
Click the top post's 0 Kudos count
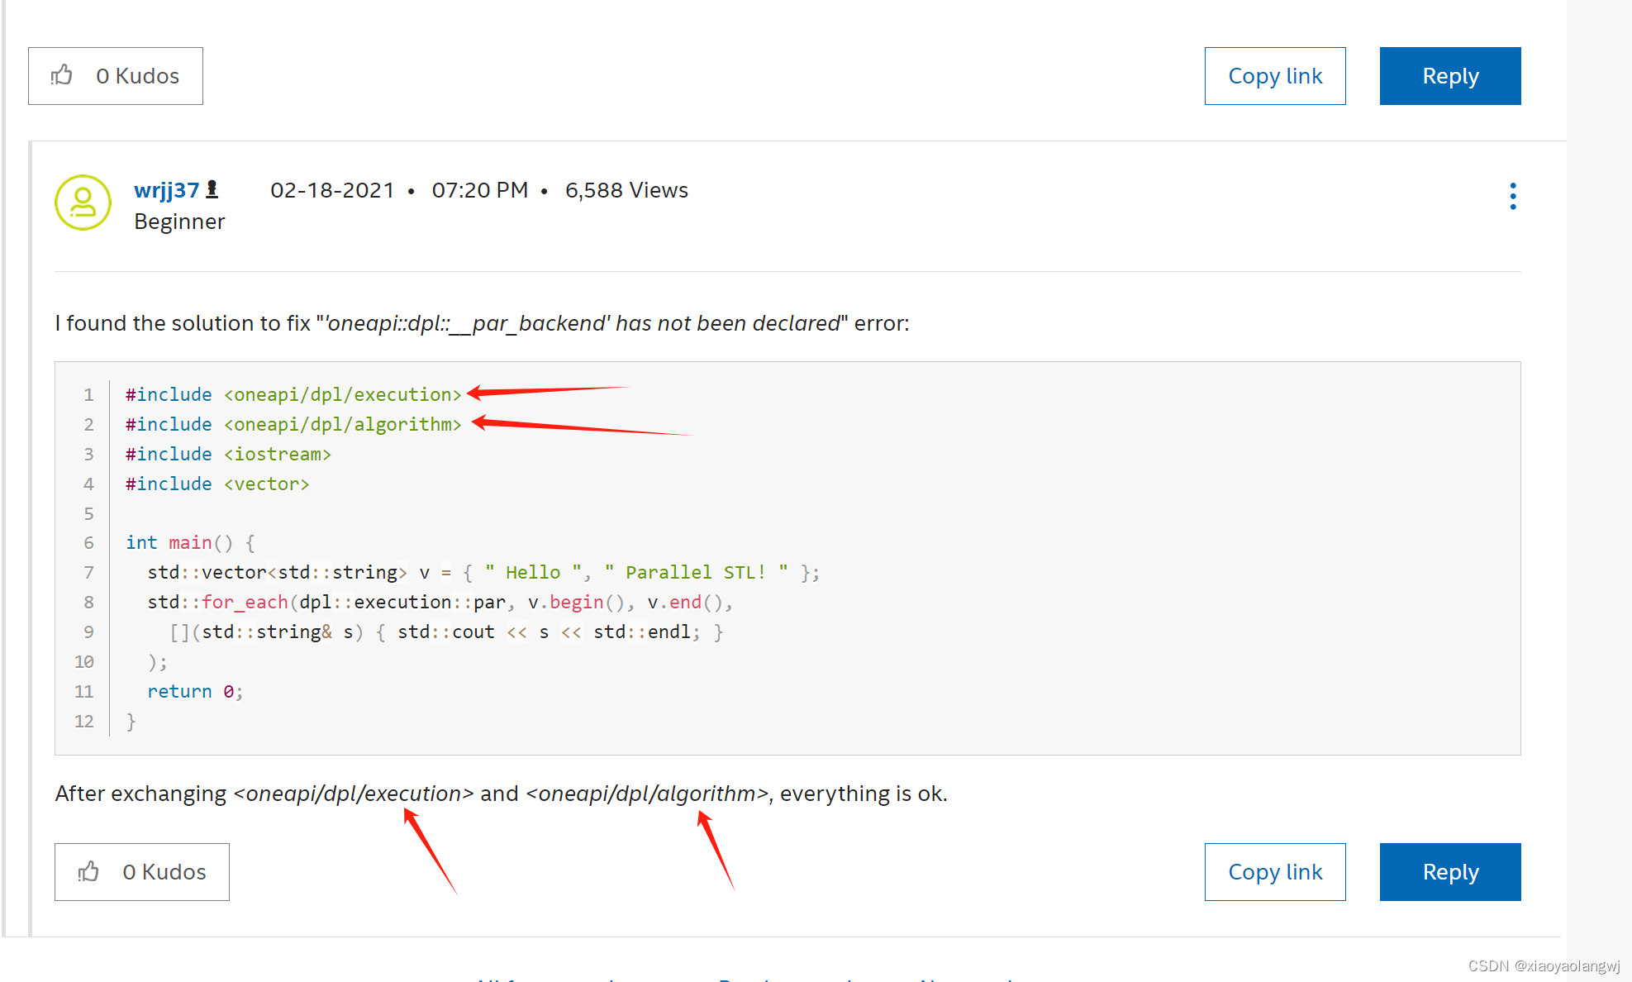pos(137,76)
